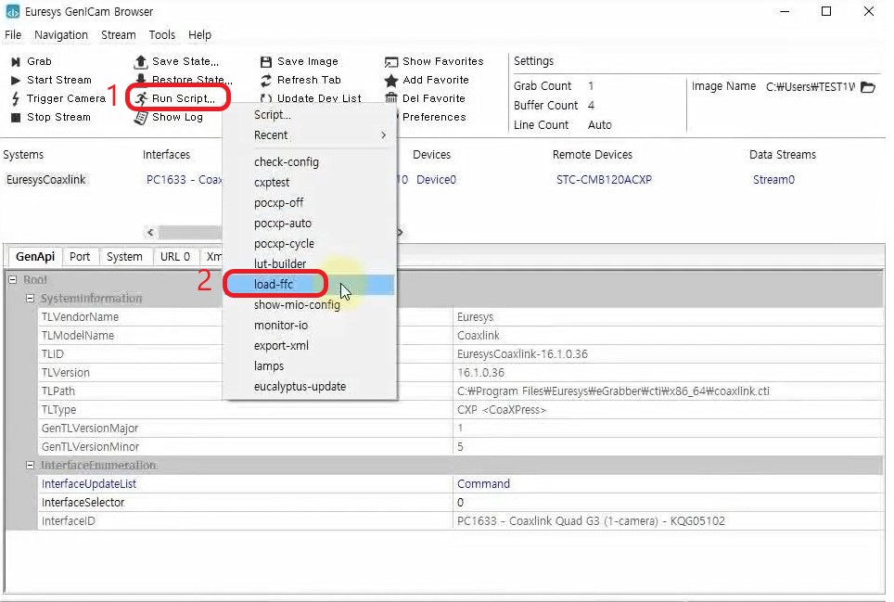The image size is (894, 602).
Task: Click the horizontal scrollbar's left arrow
Action: pos(150,232)
